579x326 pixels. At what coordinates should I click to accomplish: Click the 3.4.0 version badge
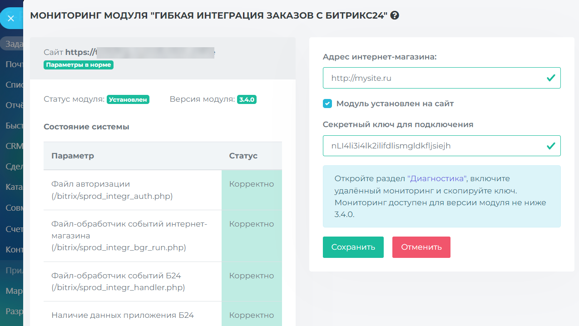247,99
